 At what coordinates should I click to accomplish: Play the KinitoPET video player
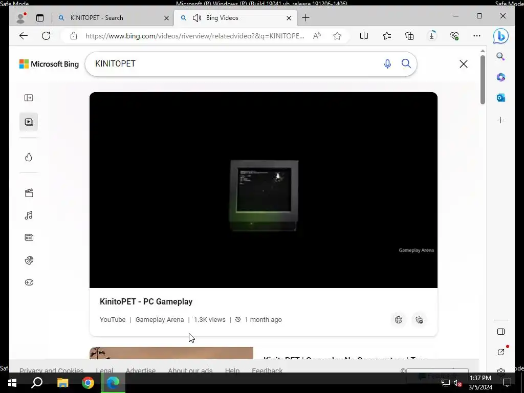coord(264,190)
